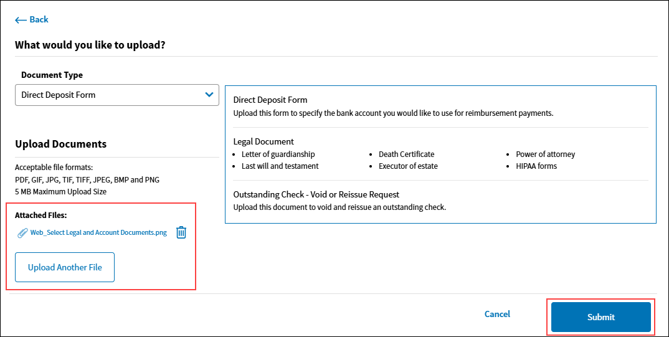Open Web_Select Legal and Account Documents.png file
This screenshot has height=337, width=669.
[x=98, y=233]
